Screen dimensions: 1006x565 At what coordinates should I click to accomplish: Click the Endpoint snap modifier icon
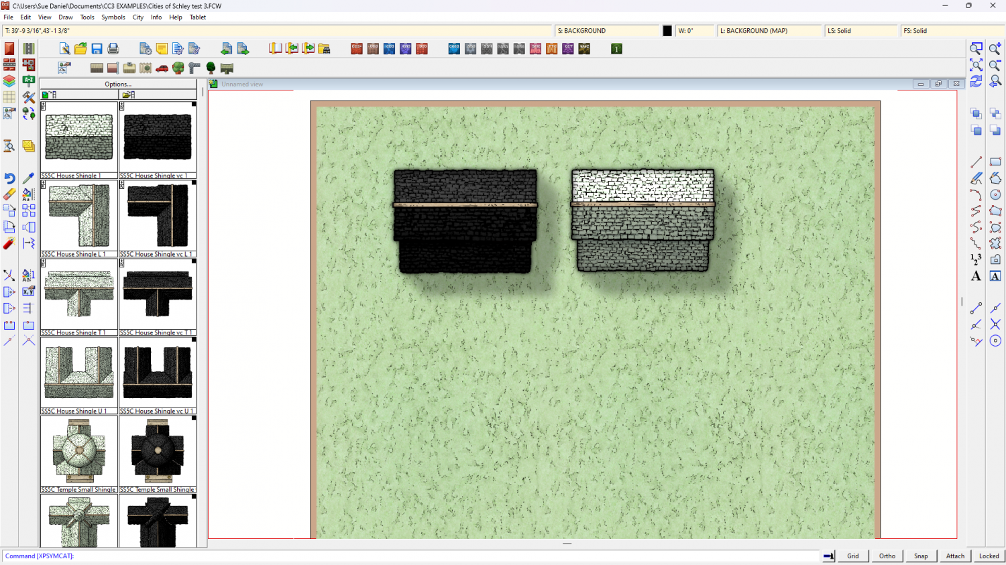pos(976,308)
